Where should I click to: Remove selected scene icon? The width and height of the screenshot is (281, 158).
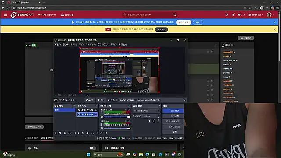pyautogui.click(x=60, y=133)
